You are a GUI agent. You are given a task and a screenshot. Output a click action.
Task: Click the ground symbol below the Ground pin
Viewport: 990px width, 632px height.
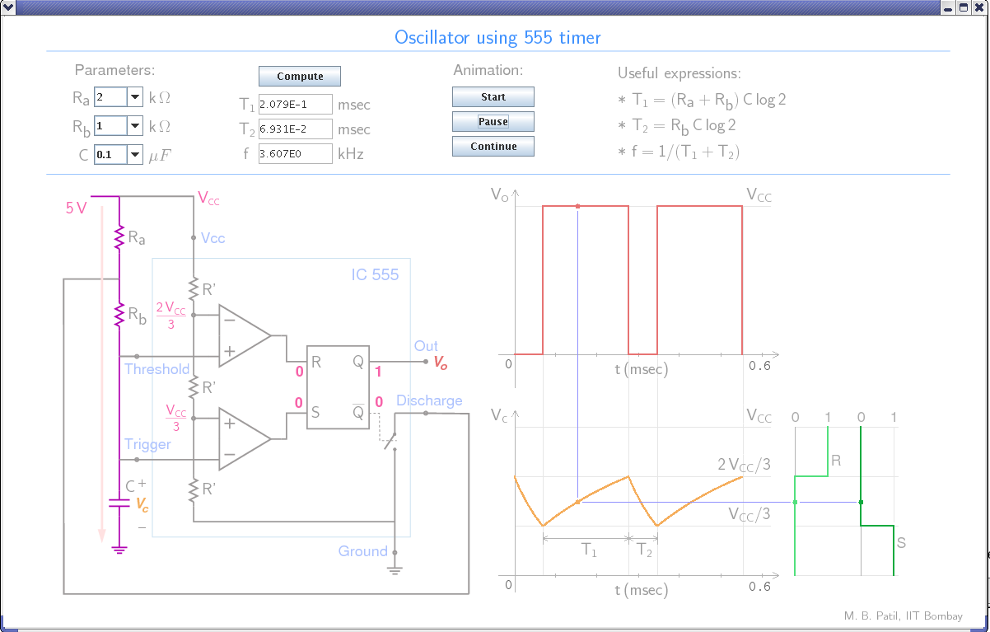(x=395, y=568)
